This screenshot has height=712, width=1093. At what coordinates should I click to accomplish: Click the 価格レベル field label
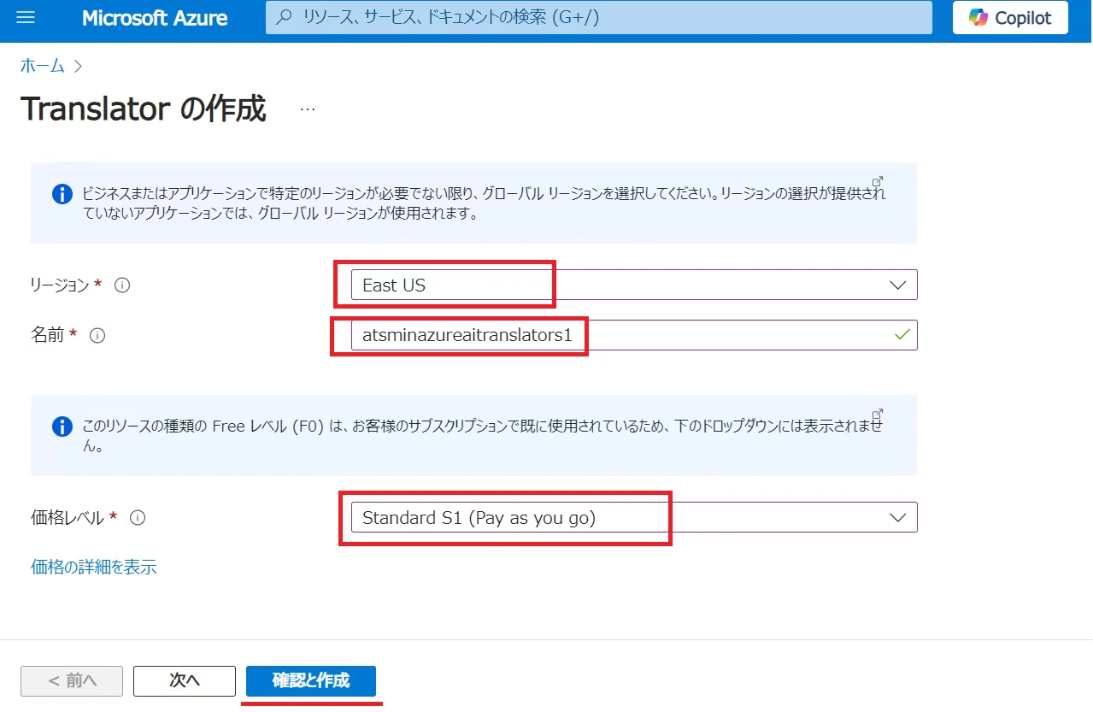point(68,517)
